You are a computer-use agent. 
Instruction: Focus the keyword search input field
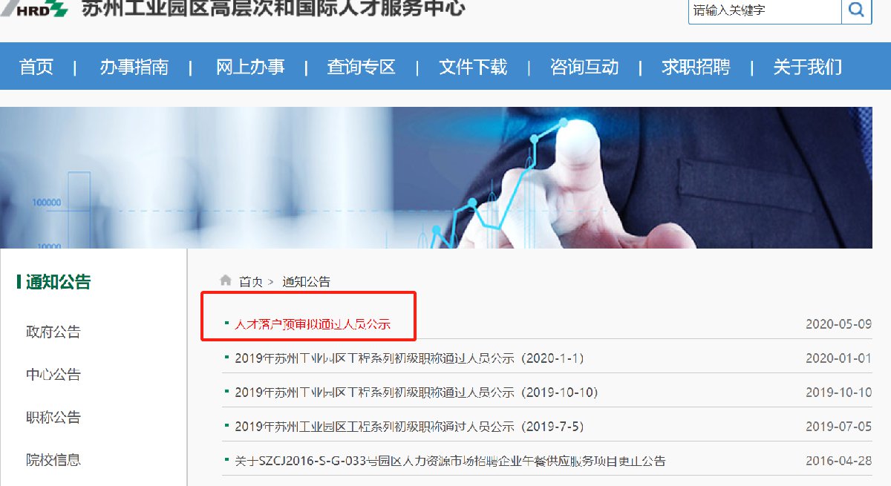765,11
